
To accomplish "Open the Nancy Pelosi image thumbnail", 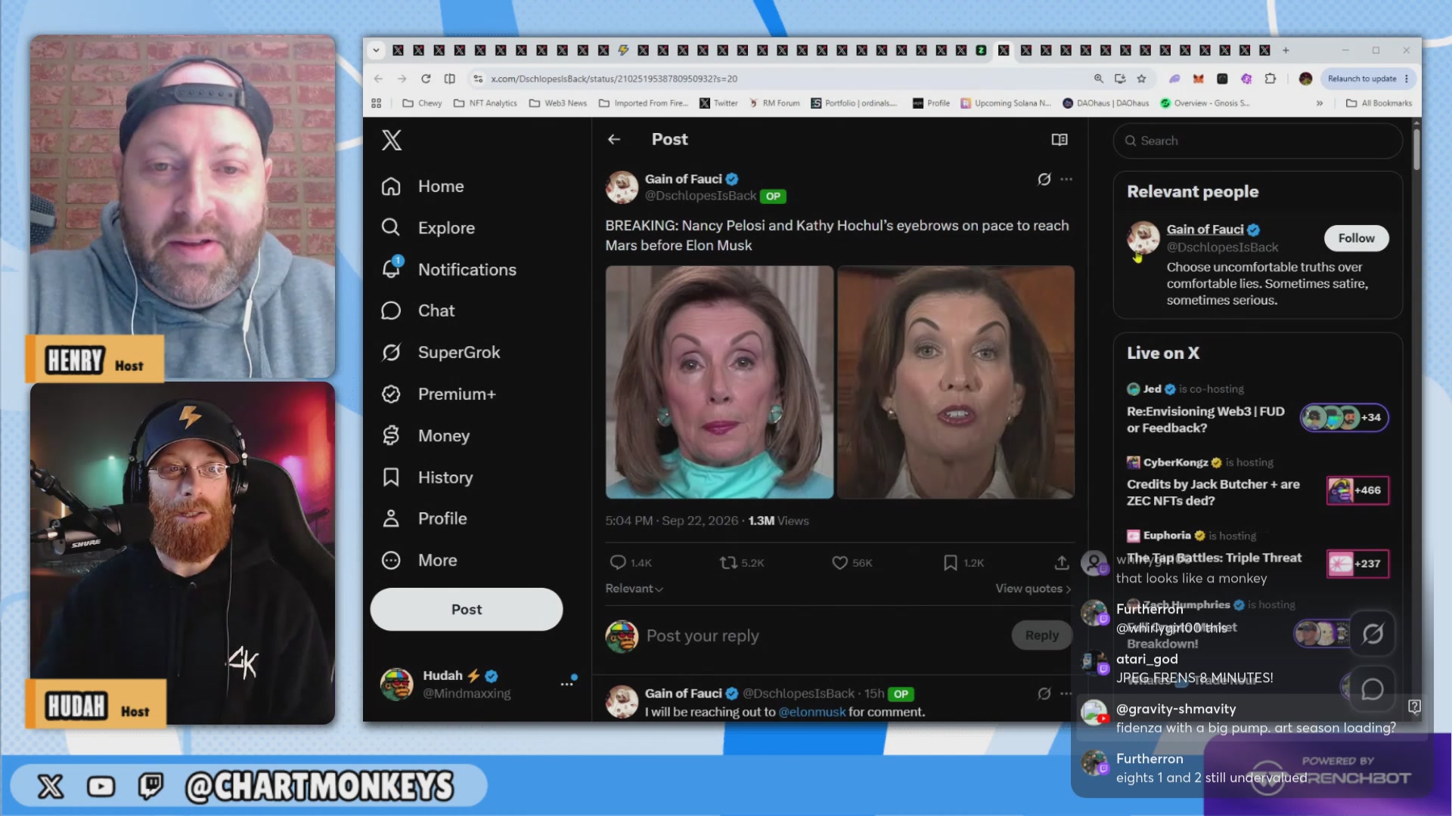I will (x=719, y=382).
